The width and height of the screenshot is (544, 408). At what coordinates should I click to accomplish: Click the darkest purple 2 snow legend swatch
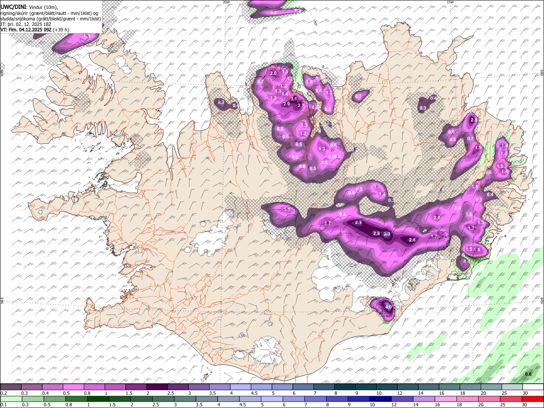pos(157,387)
